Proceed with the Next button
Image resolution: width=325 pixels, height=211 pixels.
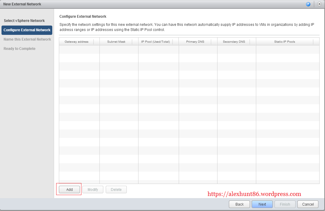[x=262, y=204]
